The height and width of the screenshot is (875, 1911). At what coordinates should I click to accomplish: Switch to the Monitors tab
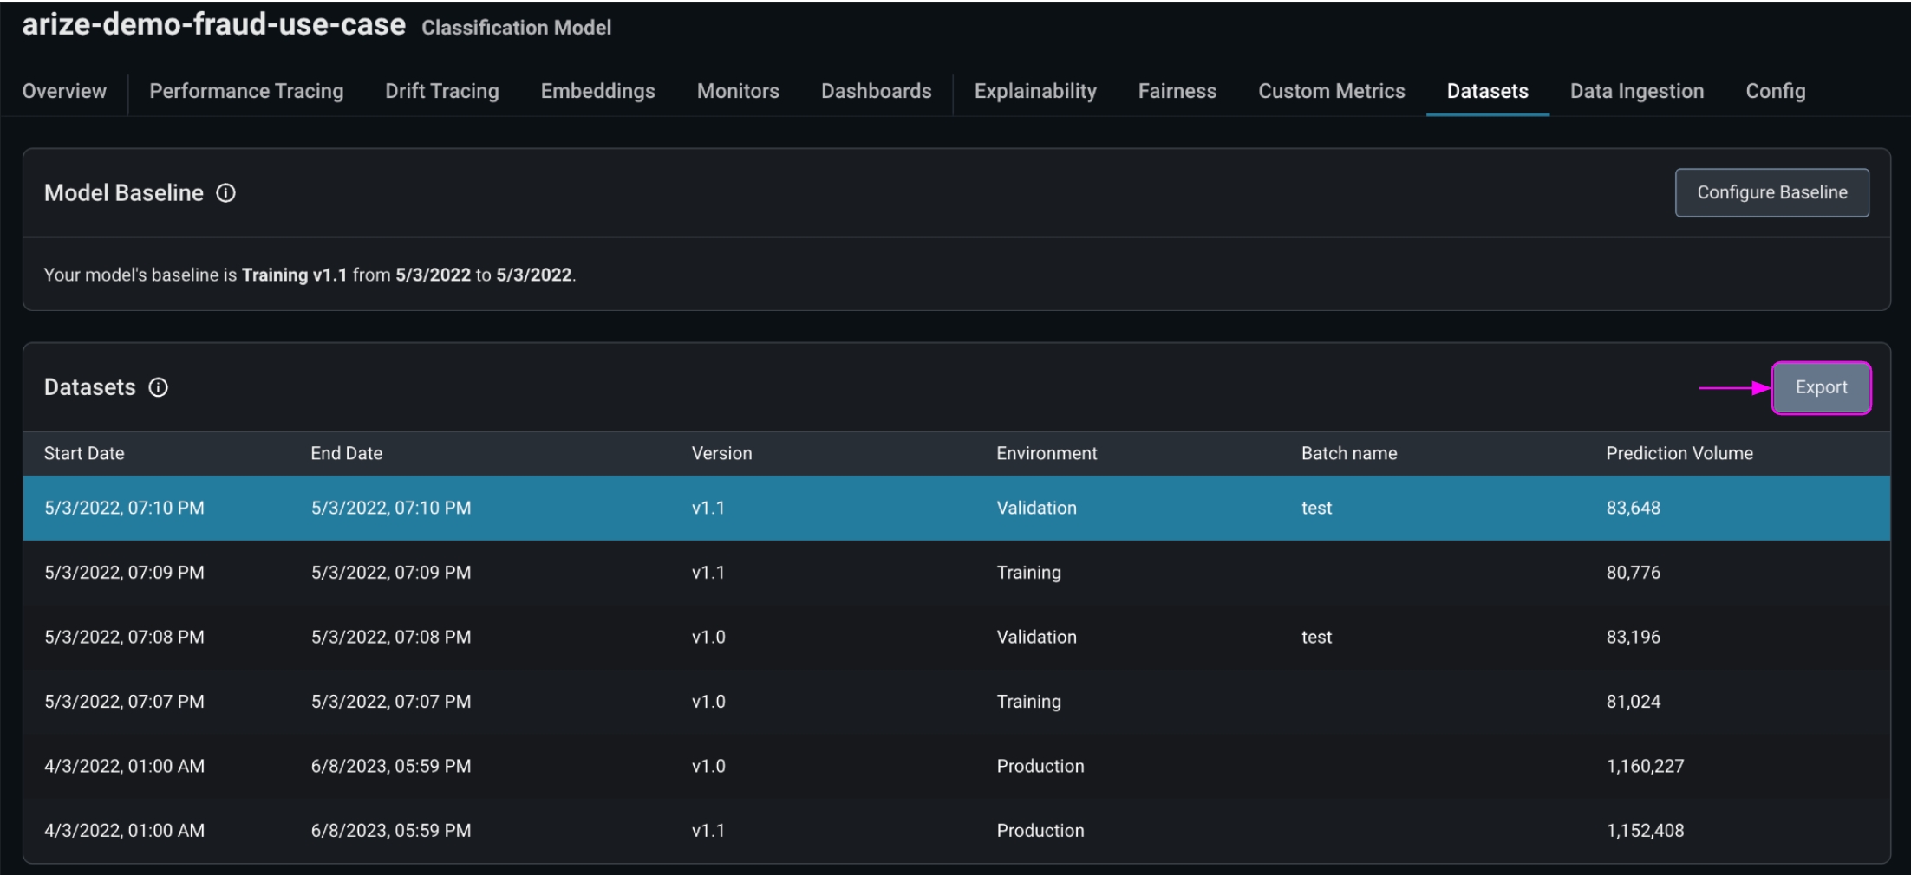[737, 91]
